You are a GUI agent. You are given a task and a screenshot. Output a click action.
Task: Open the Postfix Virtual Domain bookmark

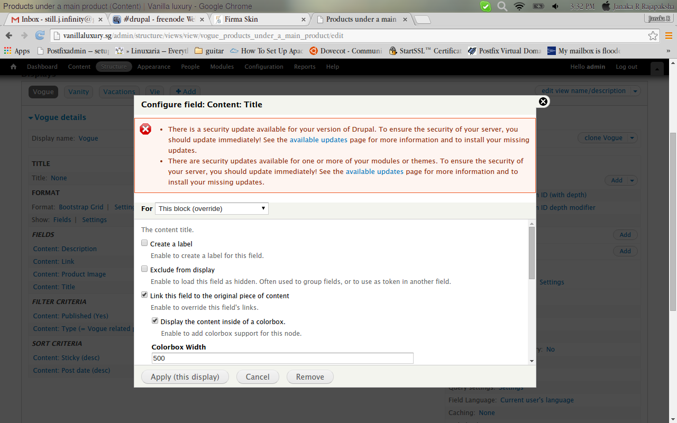(x=505, y=51)
